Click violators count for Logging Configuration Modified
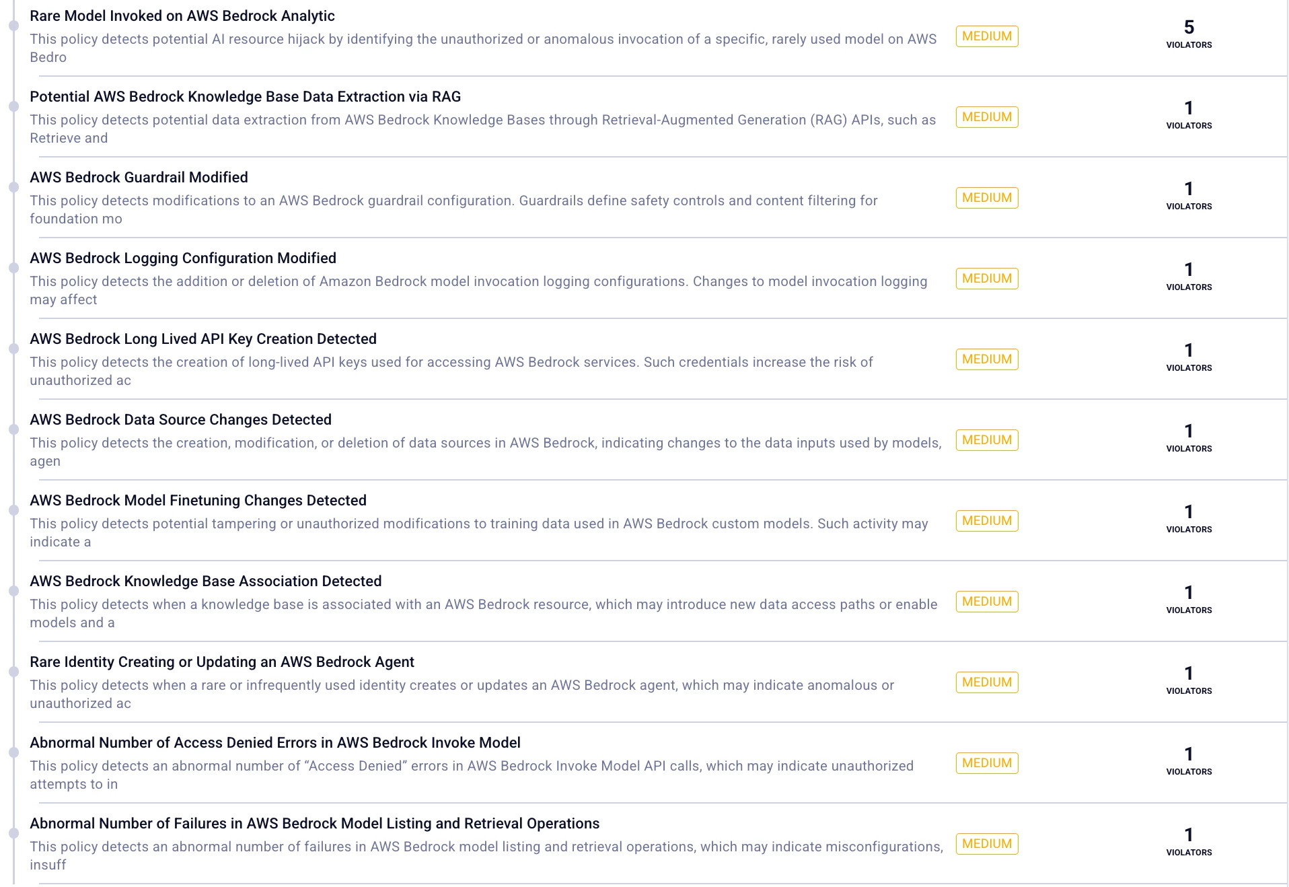This screenshot has height=887, width=1289. 1189,276
